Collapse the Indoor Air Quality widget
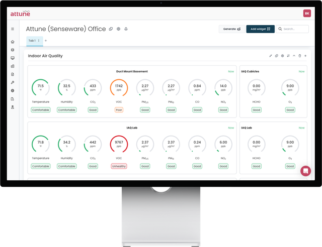The height and width of the screenshot is (247, 322). pyautogui.click(x=294, y=56)
